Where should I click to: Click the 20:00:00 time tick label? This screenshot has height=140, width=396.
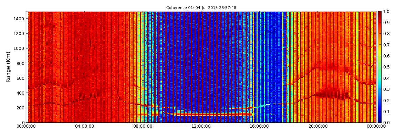318,126
